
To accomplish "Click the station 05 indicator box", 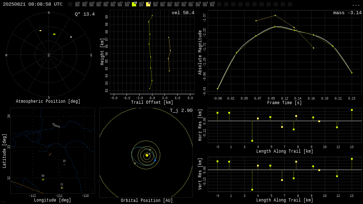I will (x=106, y=4).
